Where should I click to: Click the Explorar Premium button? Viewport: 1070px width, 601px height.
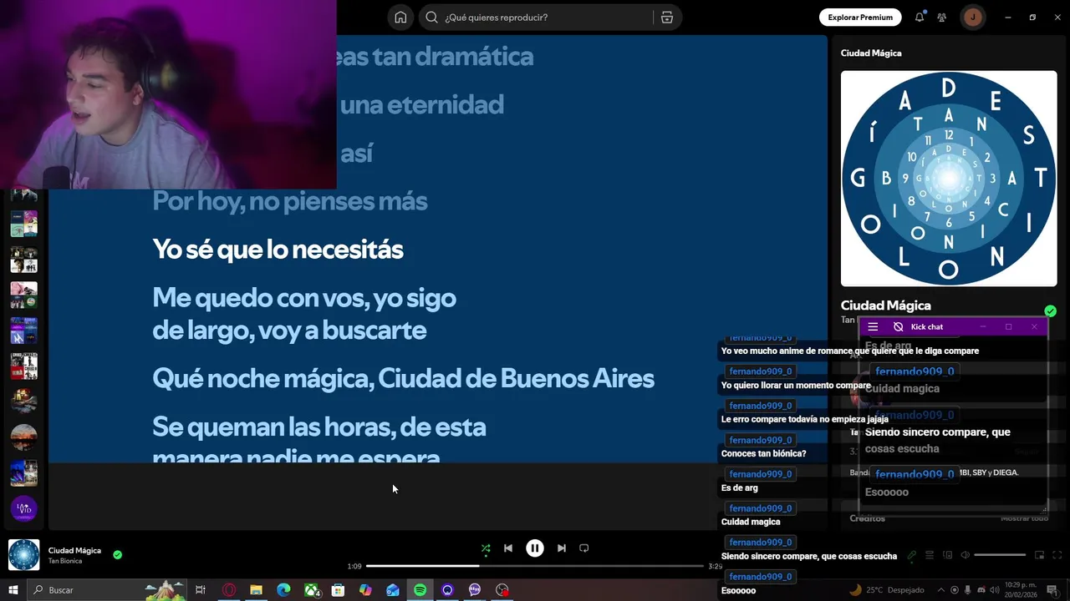(x=860, y=17)
